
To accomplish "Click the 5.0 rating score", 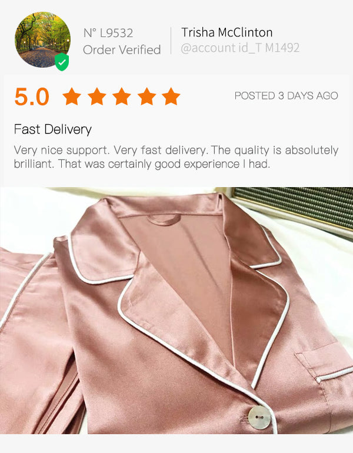I will click(32, 97).
